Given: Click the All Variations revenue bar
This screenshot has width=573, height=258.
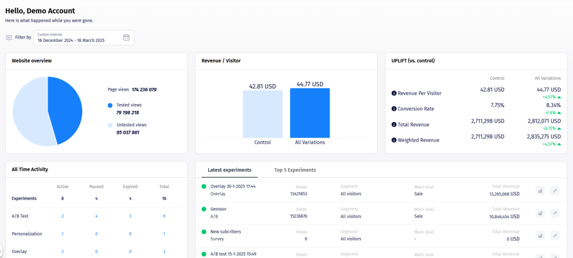Looking at the screenshot, I should click(x=309, y=113).
